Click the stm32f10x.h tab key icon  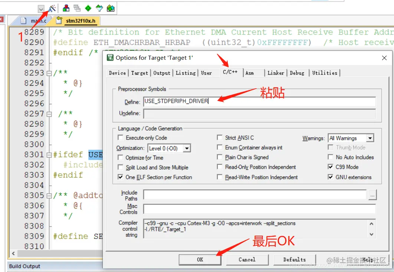[x=59, y=20]
